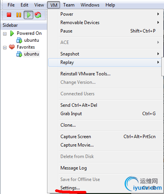Collapse the Favorites tree node

[5, 47]
